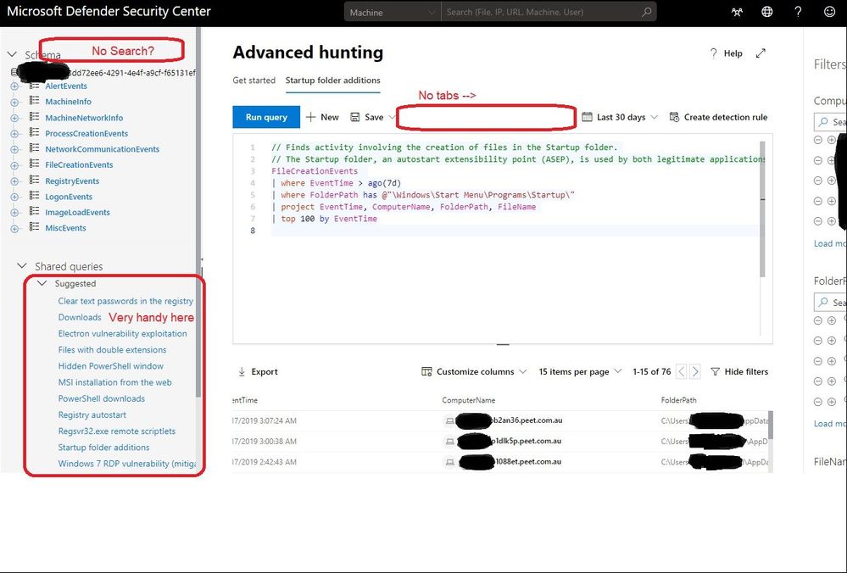Open Registry autostart query

tap(92, 414)
